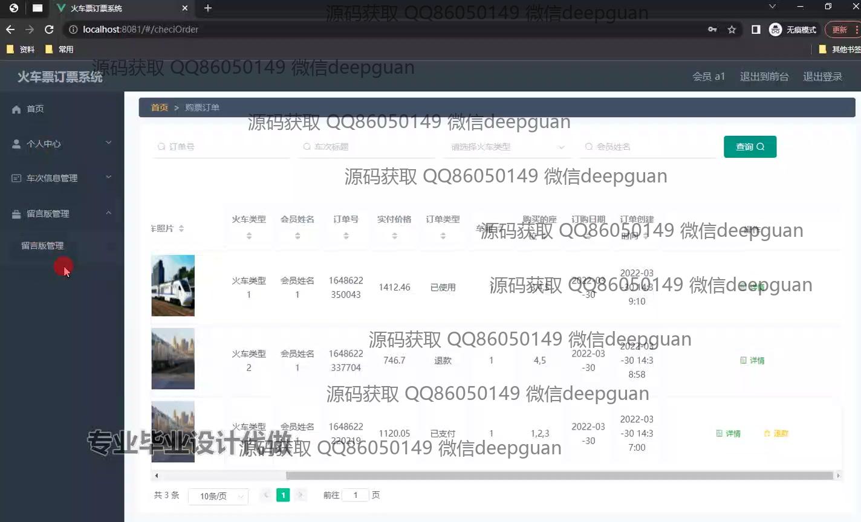The height and width of the screenshot is (522, 861).
Task: Click the 首页 breadcrumb link
Action: click(x=160, y=108)
